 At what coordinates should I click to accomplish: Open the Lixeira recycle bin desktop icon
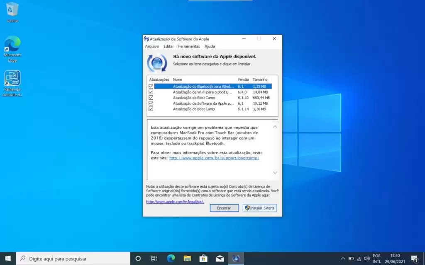point(12,12)
